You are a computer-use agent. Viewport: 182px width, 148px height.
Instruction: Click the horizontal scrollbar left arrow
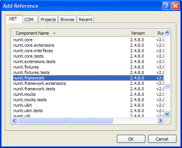click(x=14, y=121)
